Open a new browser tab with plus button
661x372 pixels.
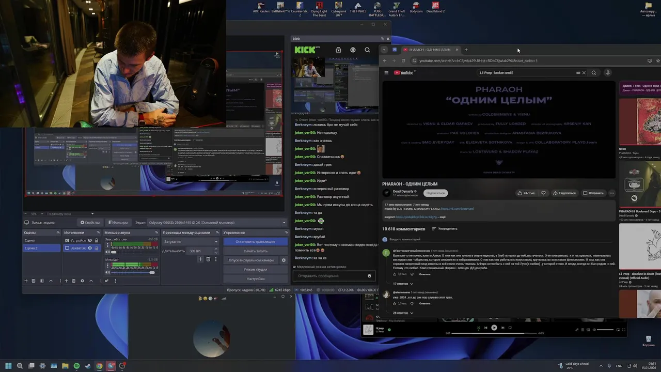point(466,50)
